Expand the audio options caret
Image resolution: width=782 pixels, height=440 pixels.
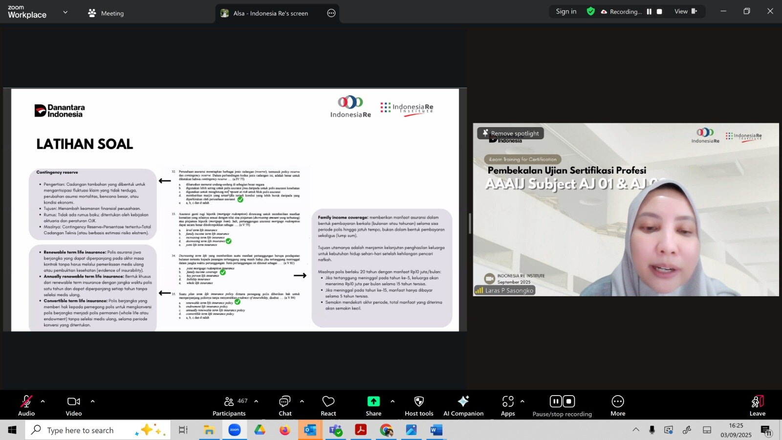click(x=43, y=401)
